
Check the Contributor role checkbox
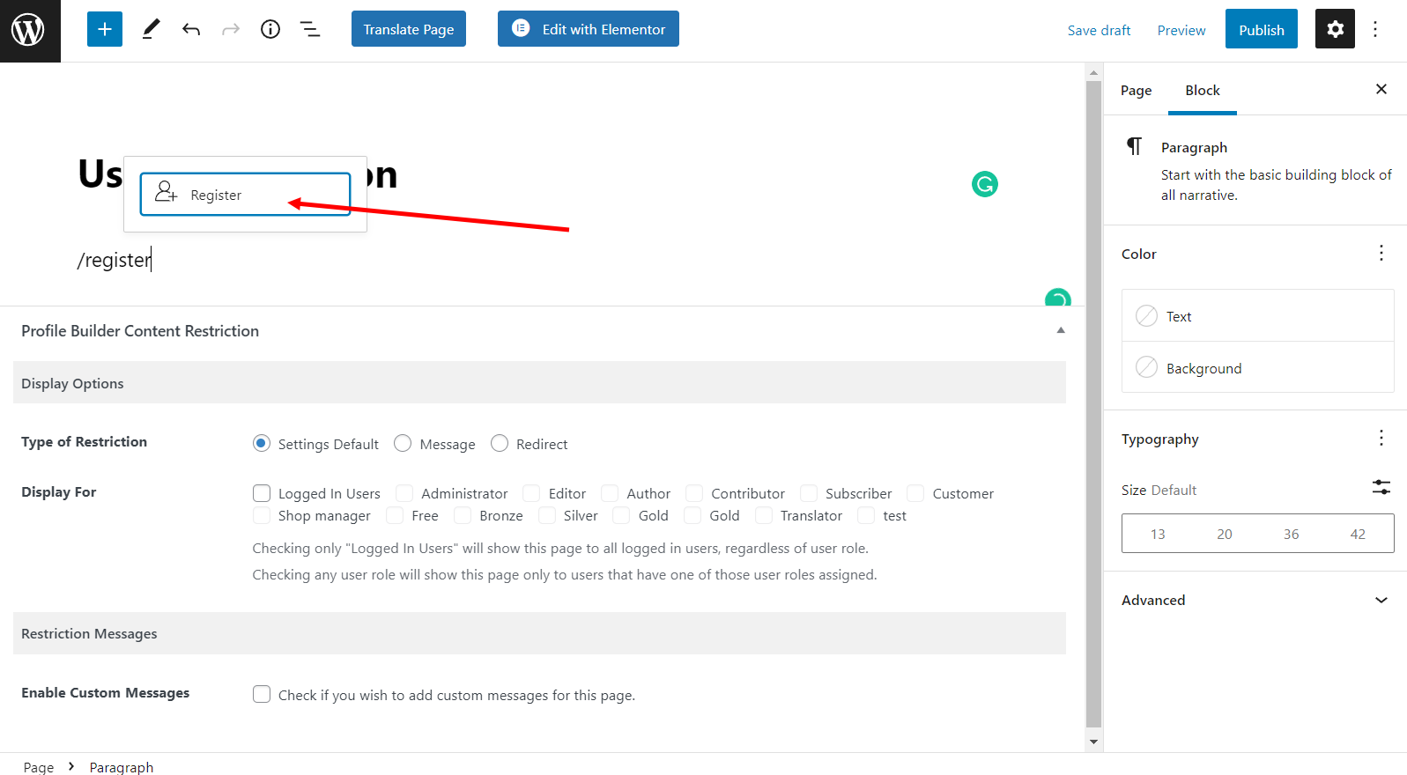(694, 493)
